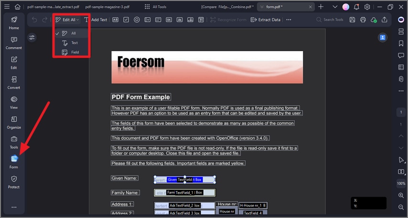Expand the tab list chevron
This screenshot has height=218, width=408.
[x=335, y=7]
